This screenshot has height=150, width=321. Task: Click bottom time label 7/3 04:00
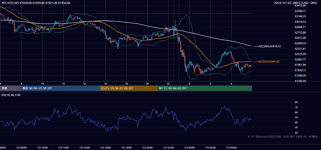231,148
